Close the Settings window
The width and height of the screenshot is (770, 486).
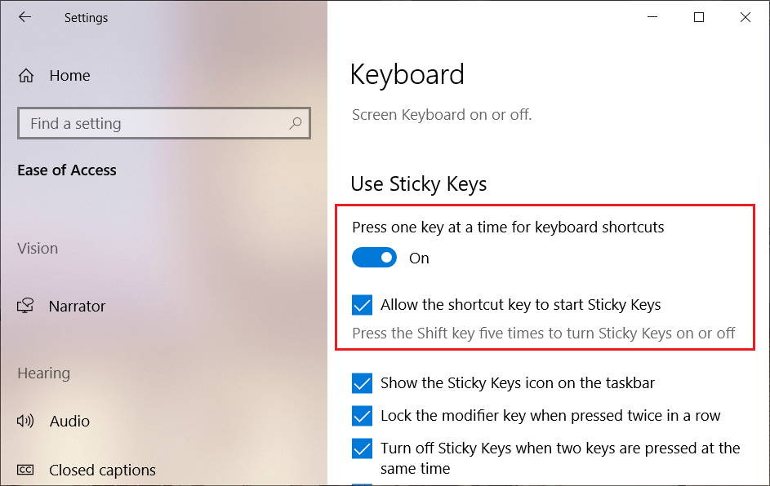click(x=746, y=17)
